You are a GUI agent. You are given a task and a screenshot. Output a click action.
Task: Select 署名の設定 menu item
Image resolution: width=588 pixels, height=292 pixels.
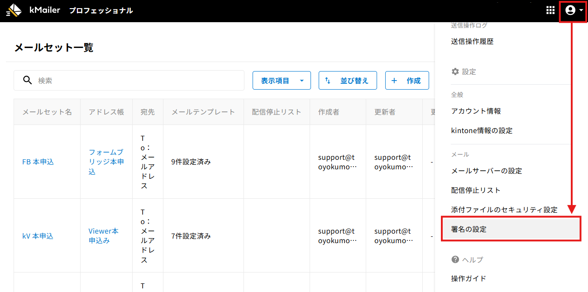point(511,229)
